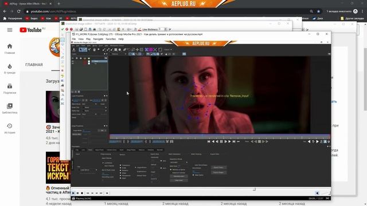Toggle visibility eye of the selected layer
The image size is (367, 206).
(x=73, y=61)
